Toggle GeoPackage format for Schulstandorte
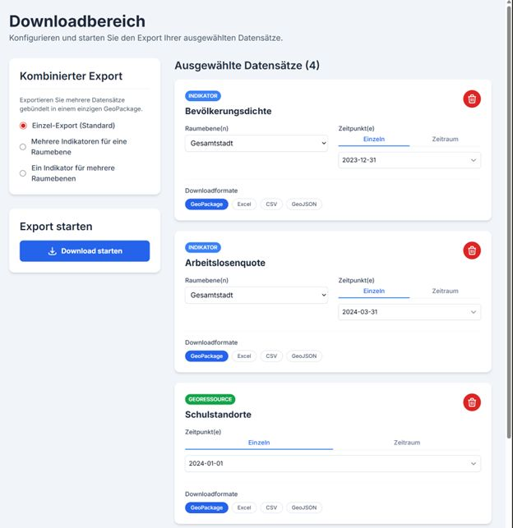 click(206, 507)
